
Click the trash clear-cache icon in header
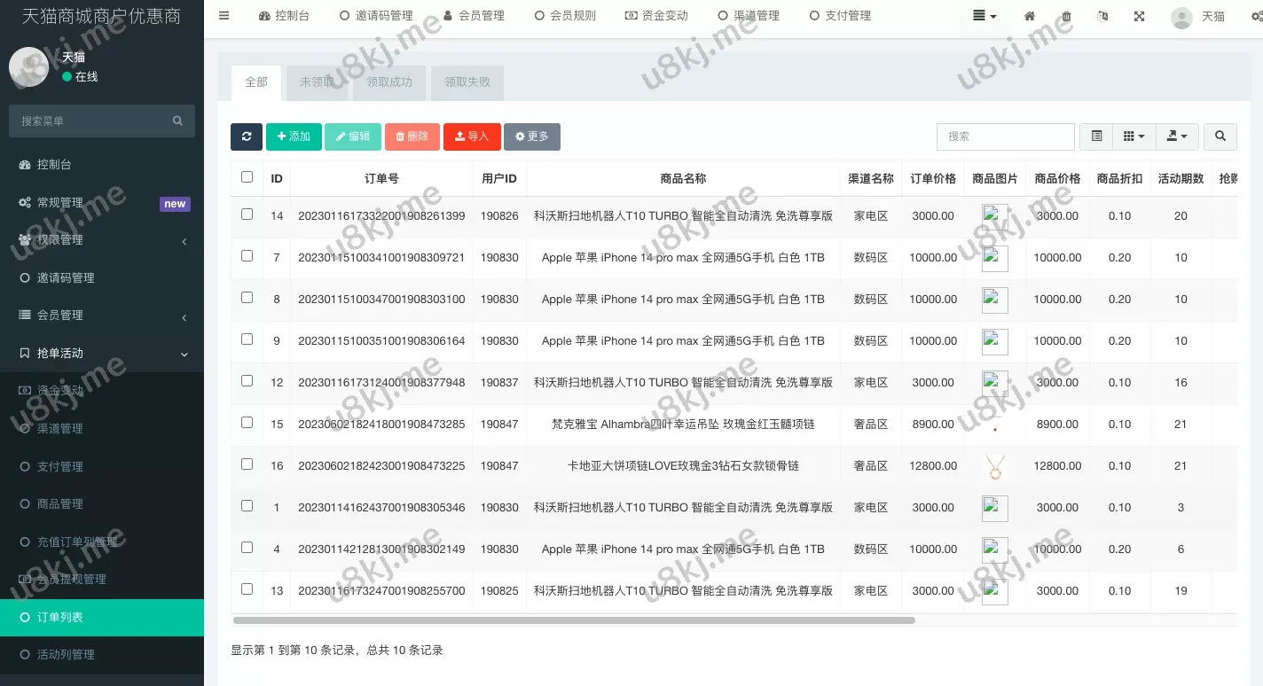[x=1066, y=16]
